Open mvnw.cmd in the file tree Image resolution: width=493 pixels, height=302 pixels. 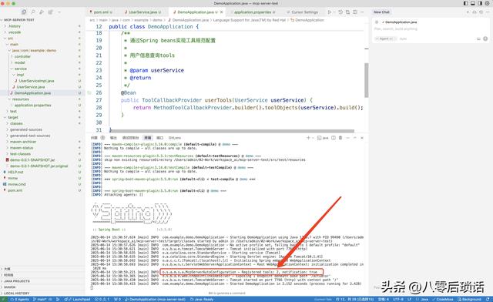click(x=17, y=184)
